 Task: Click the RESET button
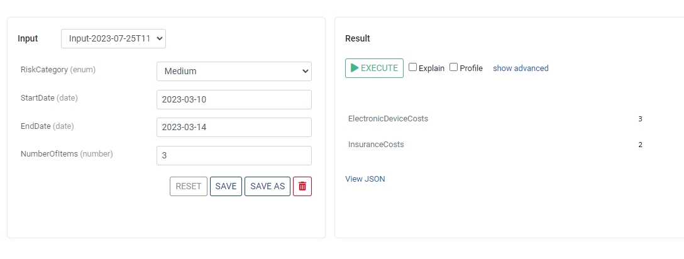click(x=189, y=186)
